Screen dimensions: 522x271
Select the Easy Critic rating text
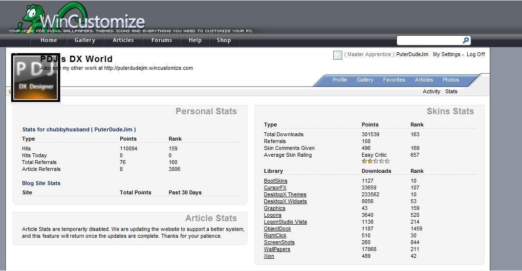pyautogui.click(x=374, y=155)
